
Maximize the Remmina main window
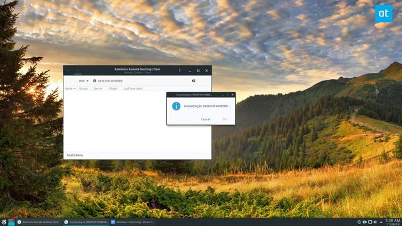[x=198, y=70]
